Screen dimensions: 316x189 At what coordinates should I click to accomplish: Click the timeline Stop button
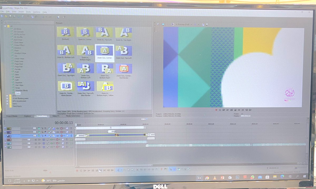[x=97, y=171]
